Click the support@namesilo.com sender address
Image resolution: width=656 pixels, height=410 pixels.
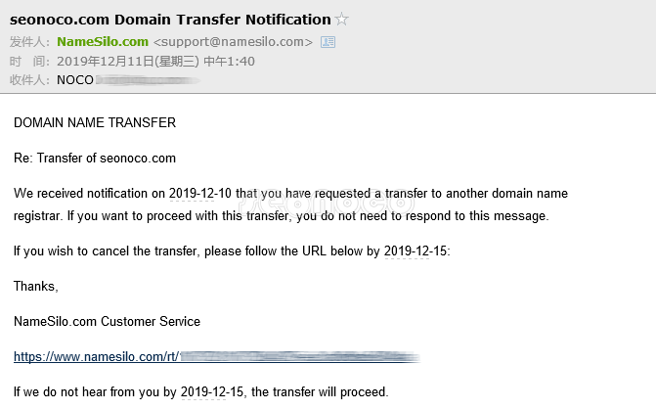pos(233,42)
